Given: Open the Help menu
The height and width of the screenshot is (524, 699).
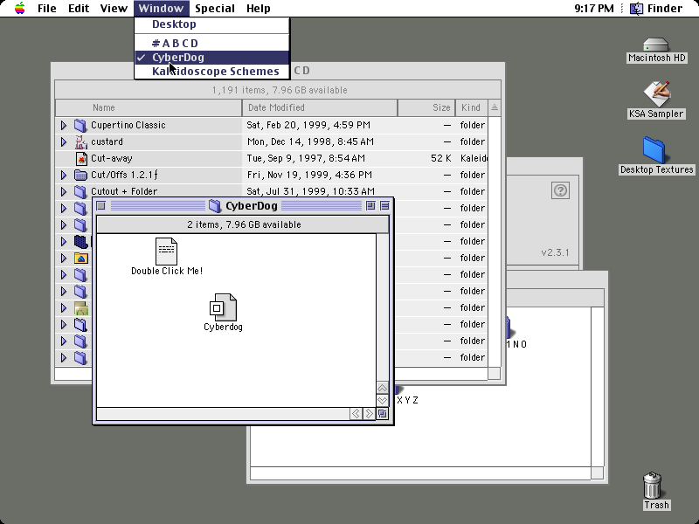Looking at the screenshot, I should tap(258, 8).
